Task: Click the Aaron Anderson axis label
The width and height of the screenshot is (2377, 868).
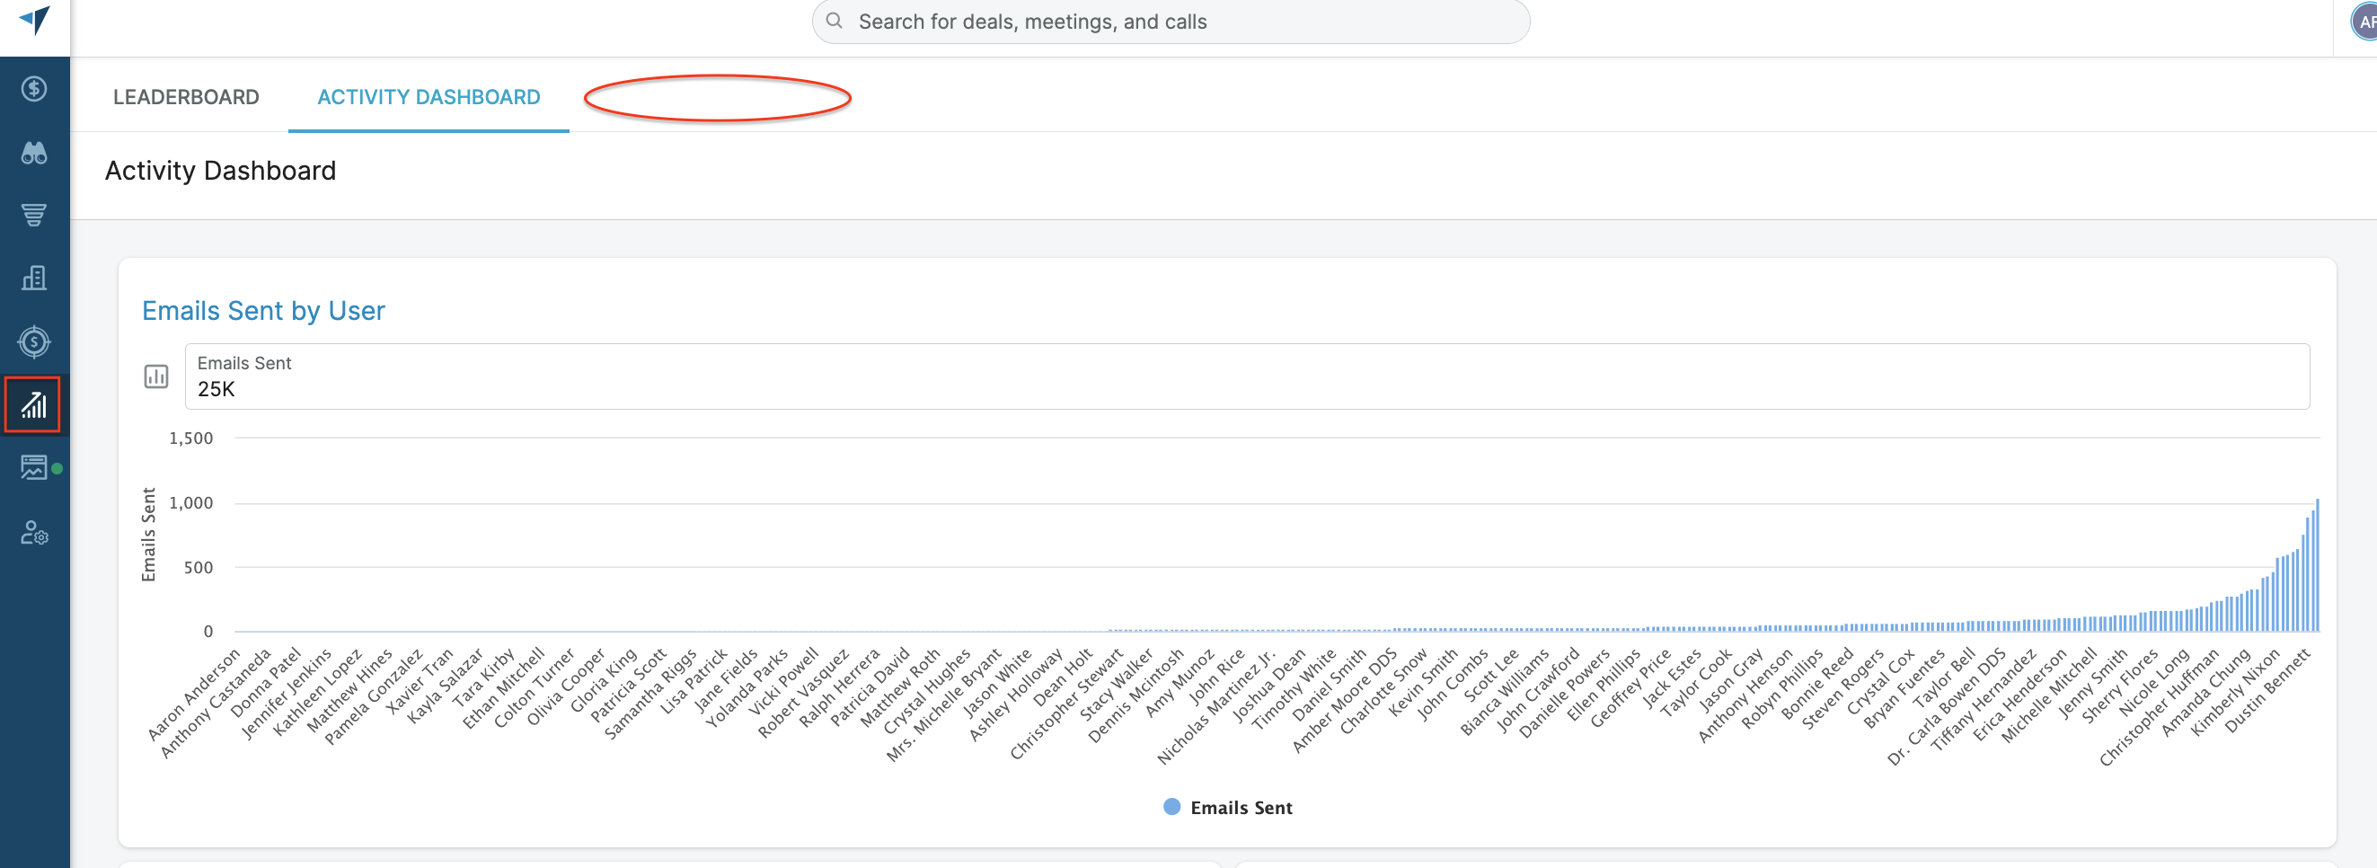Action: tap(193, 695)
